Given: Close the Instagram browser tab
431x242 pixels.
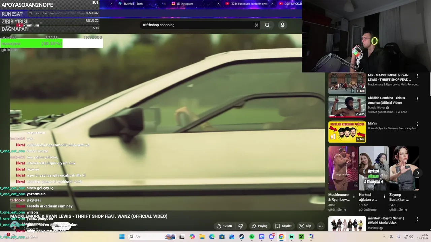Looking at the screenshot, I should click(219, 4).
